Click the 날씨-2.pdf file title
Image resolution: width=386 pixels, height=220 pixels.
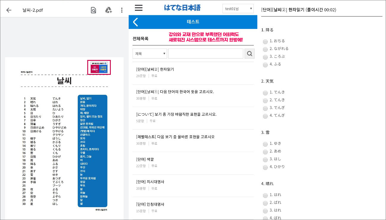pyautogui.click(x=33, y=10)
